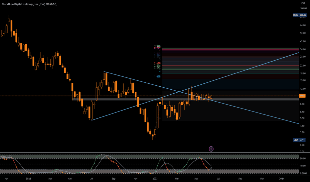
Task: Click the 2.618 Fibonacci level label
Action: tap(157, 63)
